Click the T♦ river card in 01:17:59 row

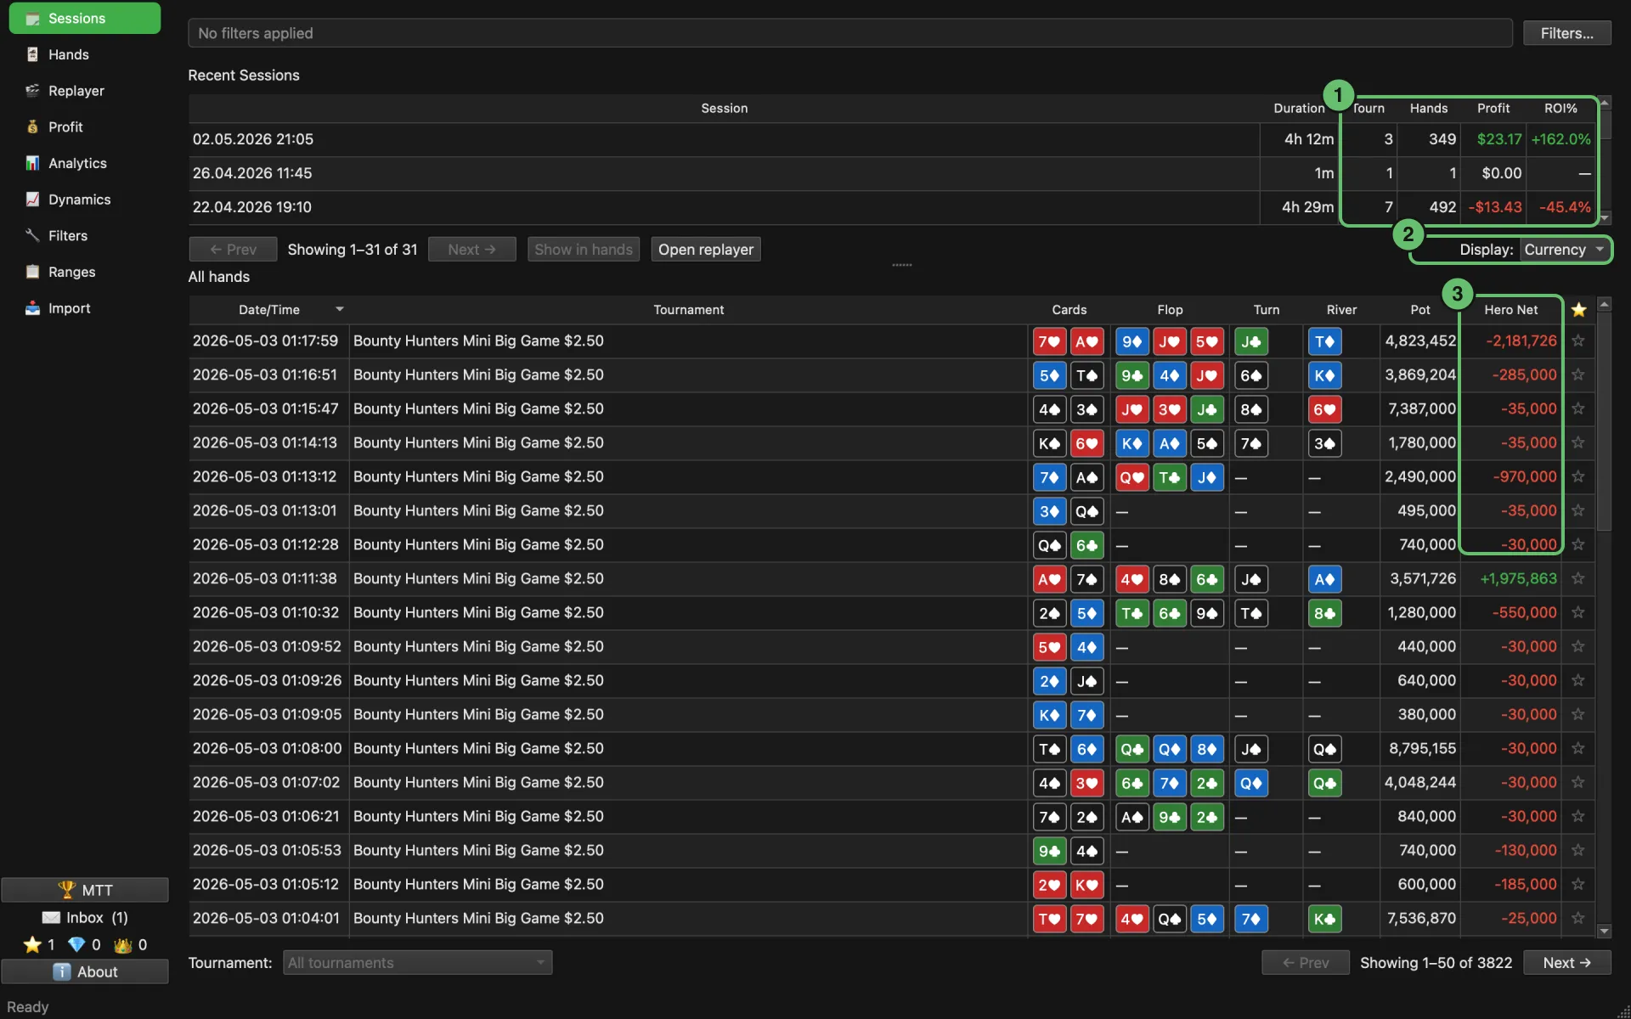pos(1324,341)
